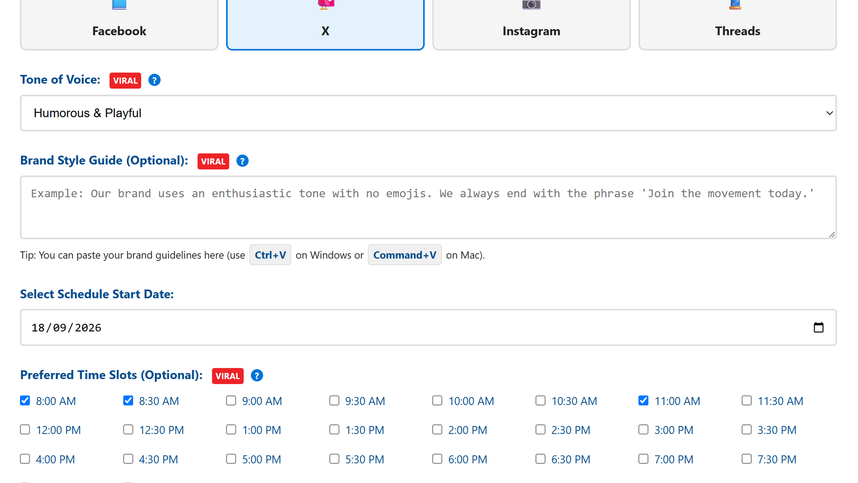Check the 6:30 PM time slot
This screenshot has width=858, height=483.
540,459
